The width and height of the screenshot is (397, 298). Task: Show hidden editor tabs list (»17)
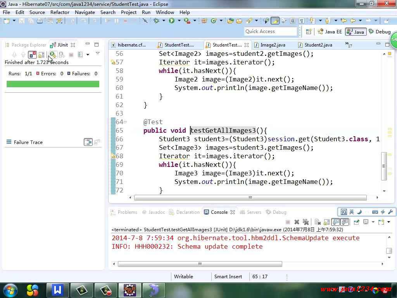[x=349, y=45]
